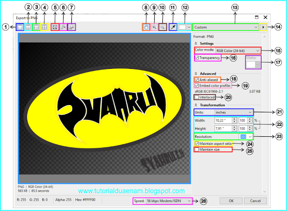Open the Speed connection dropdown
Image resolution: width=287 pixels, height=211 pixels.
[x=169, y=201]
